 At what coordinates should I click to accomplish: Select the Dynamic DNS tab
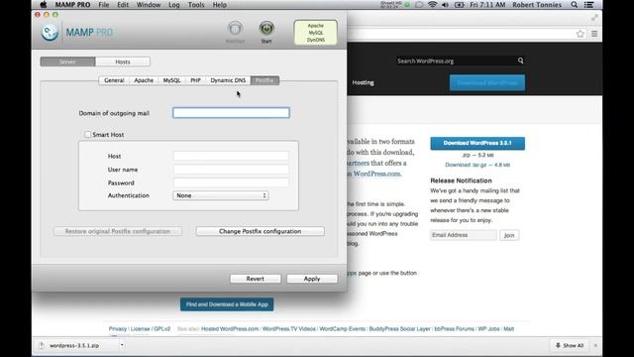pos(228,80)
